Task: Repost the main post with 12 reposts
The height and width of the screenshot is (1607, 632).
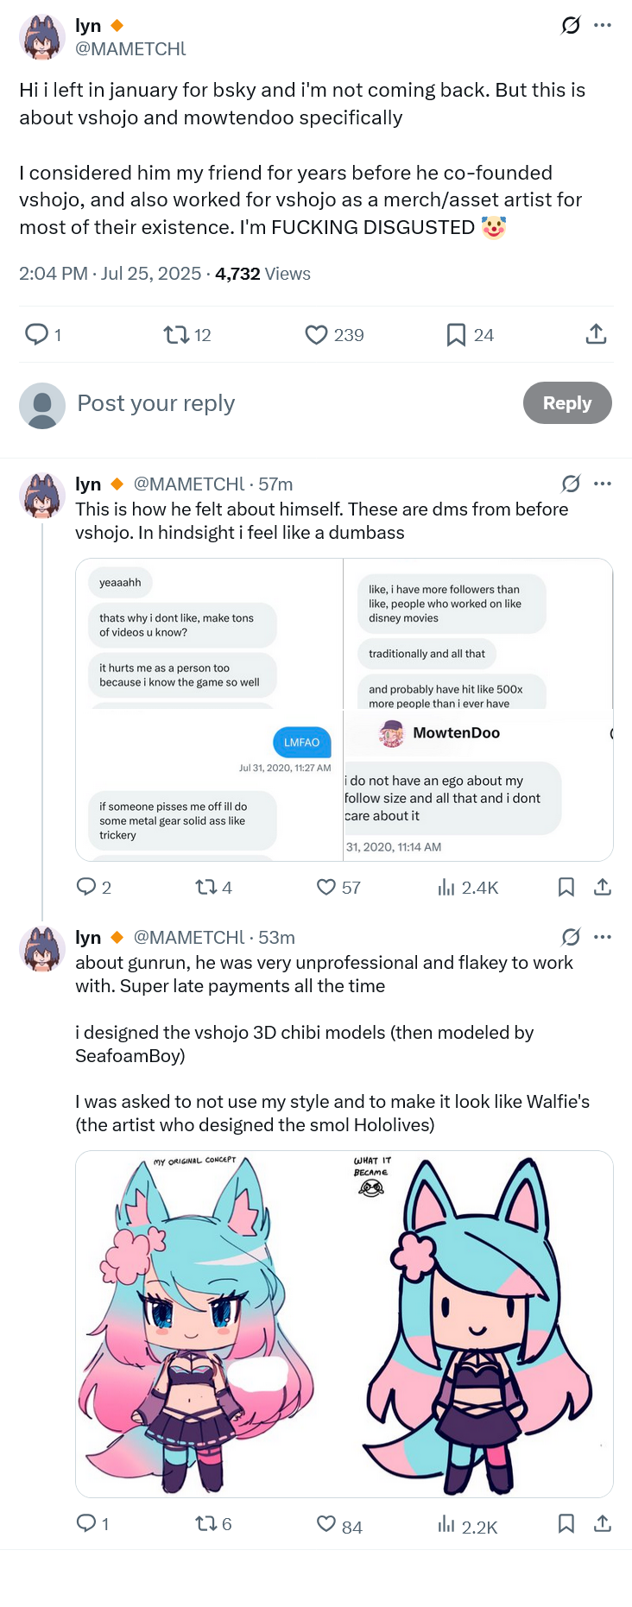Action: pyautogui.click(x=176, y=335)
